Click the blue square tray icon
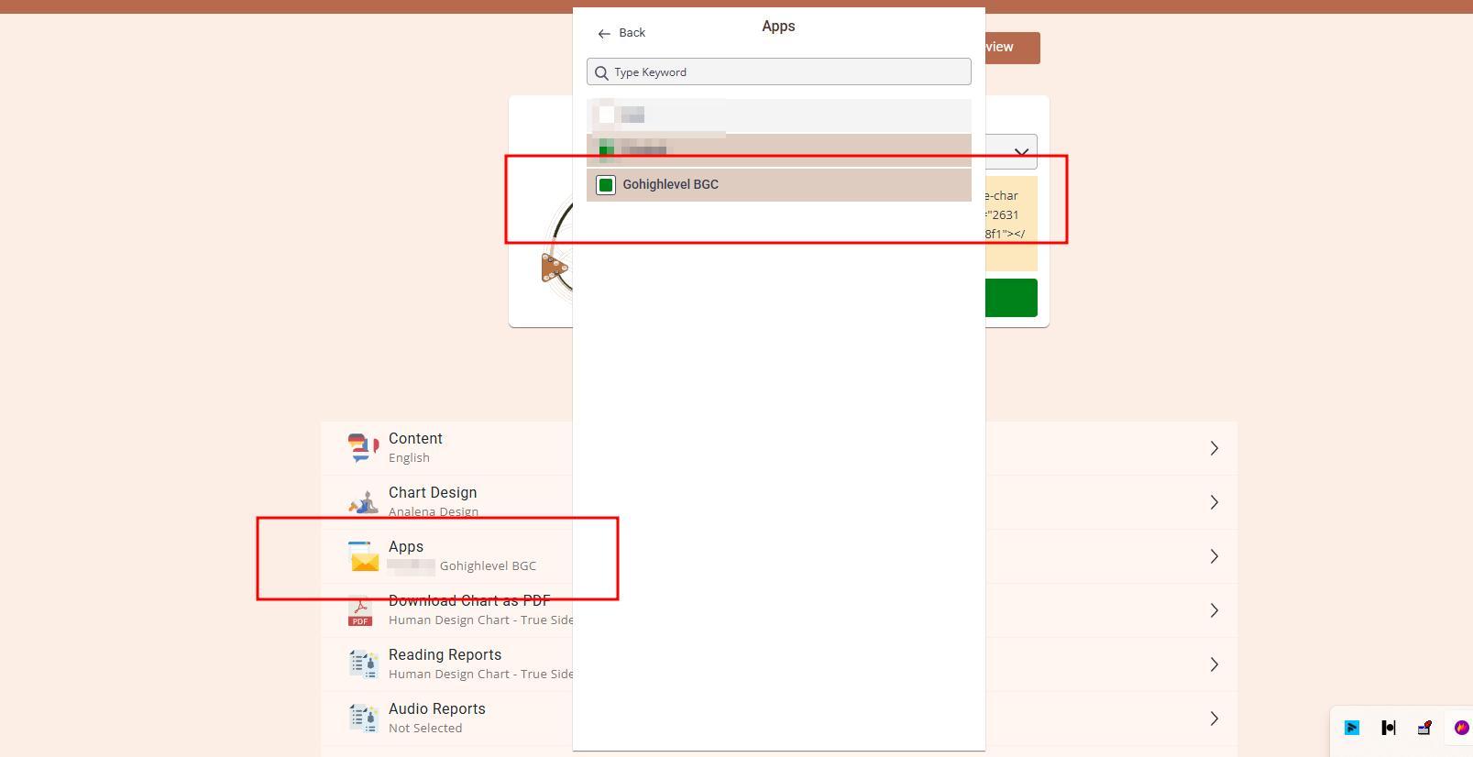The height and width of the screenshot is (757, 1473). point(1352,728)
